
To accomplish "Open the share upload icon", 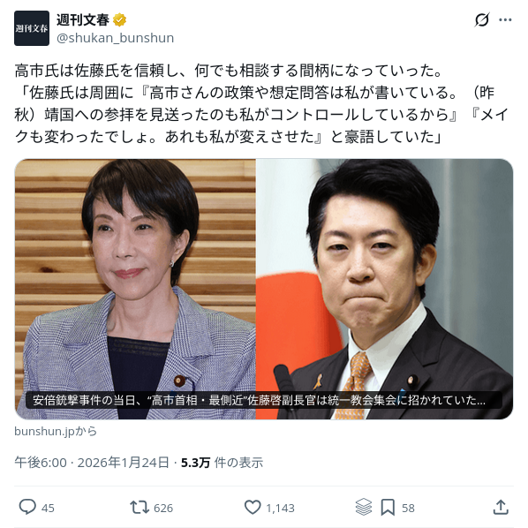I will [501, 507].
